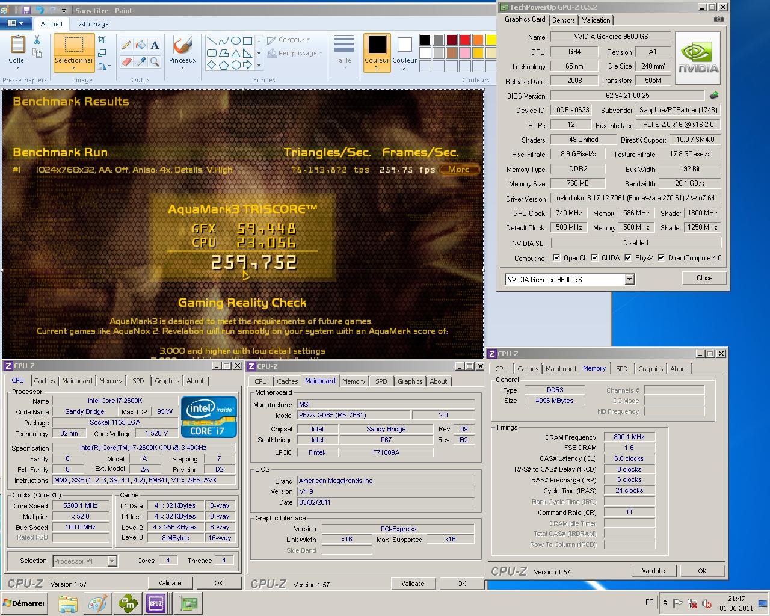Click the Undo arrow in Paint title bar
770x616 pixels.
click(40, 10)
